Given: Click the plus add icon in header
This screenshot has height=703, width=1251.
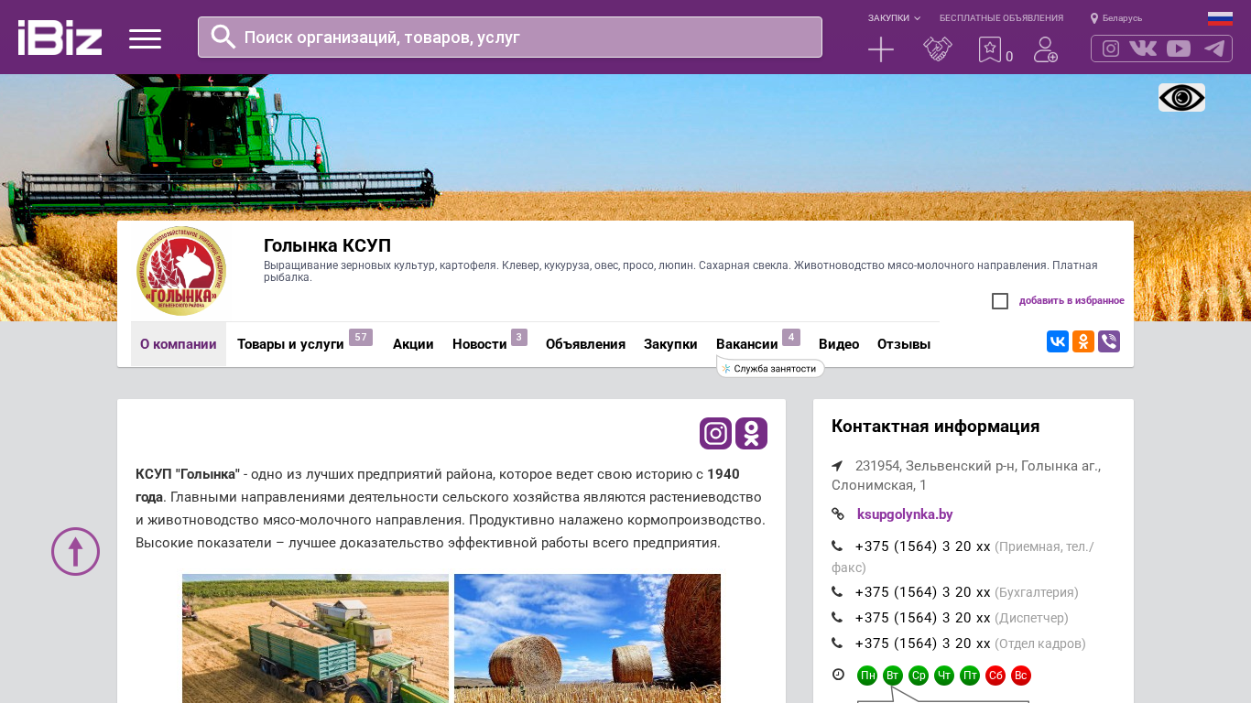Looking at the screenshot, I should point(881,49).
